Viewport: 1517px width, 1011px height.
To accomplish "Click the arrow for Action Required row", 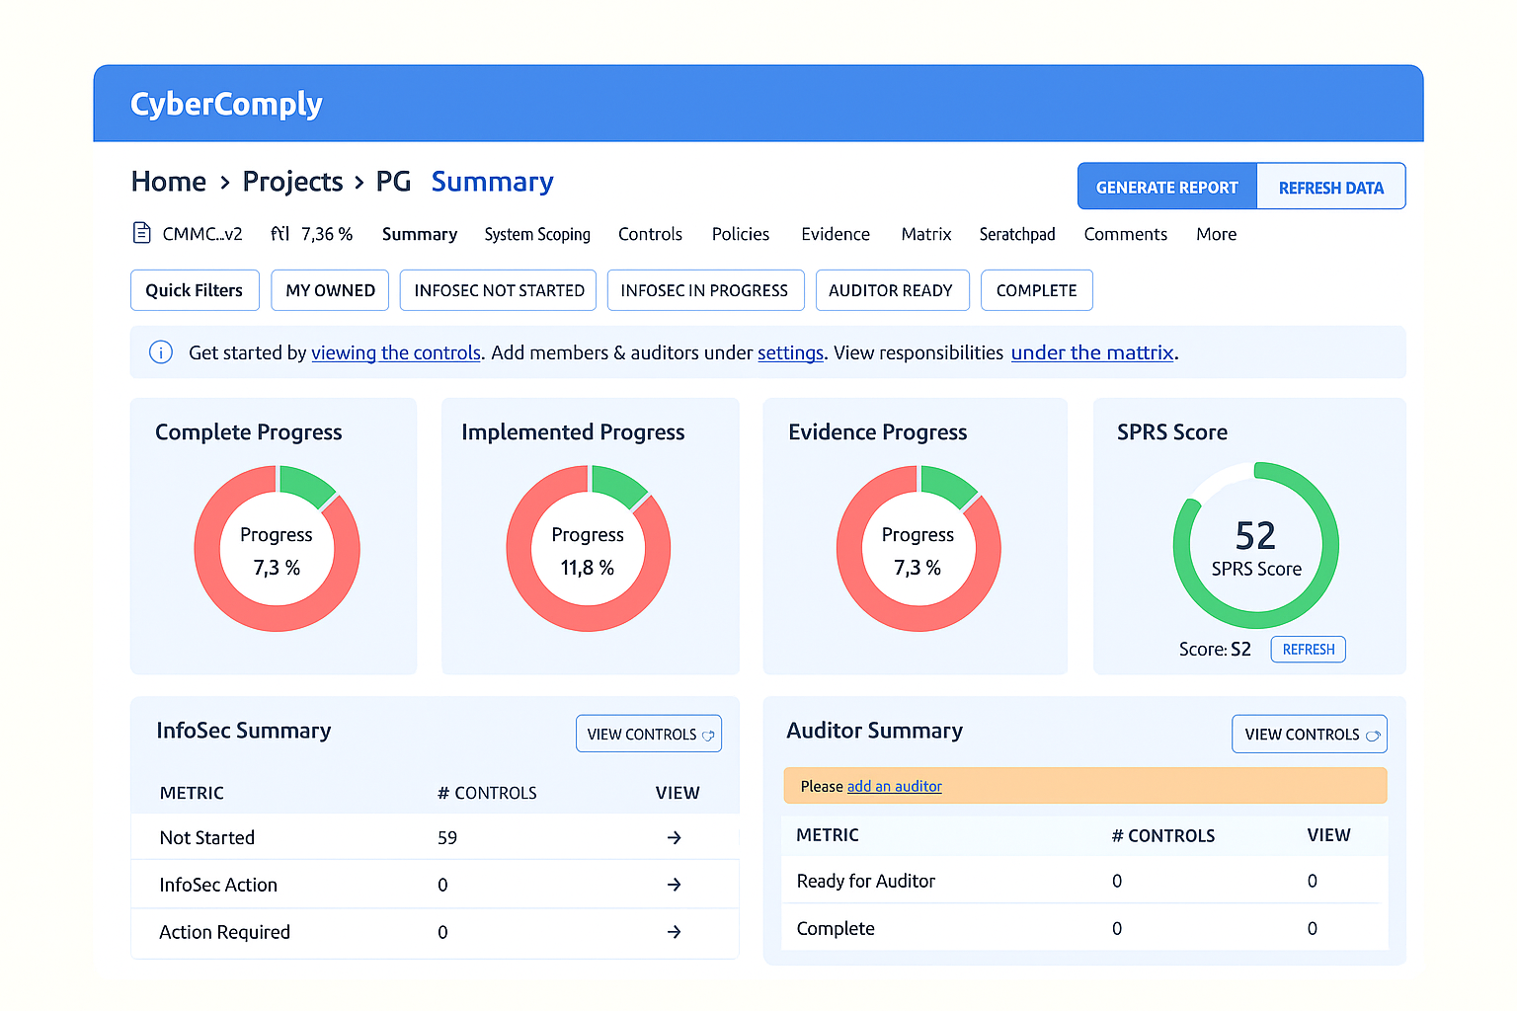I will tap(674, 932).
